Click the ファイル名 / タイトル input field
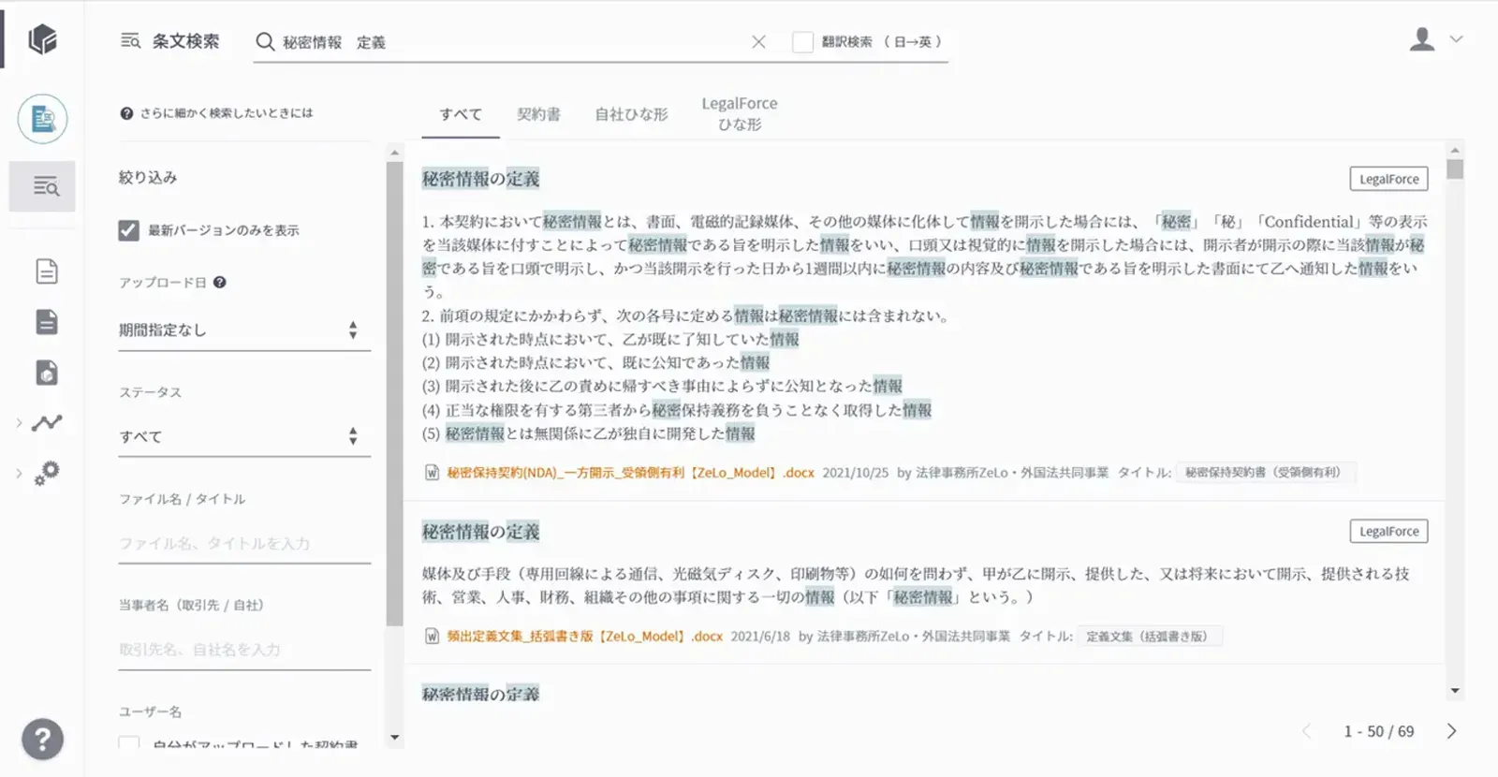The image size is (1498, 777). tap(243, 544)
